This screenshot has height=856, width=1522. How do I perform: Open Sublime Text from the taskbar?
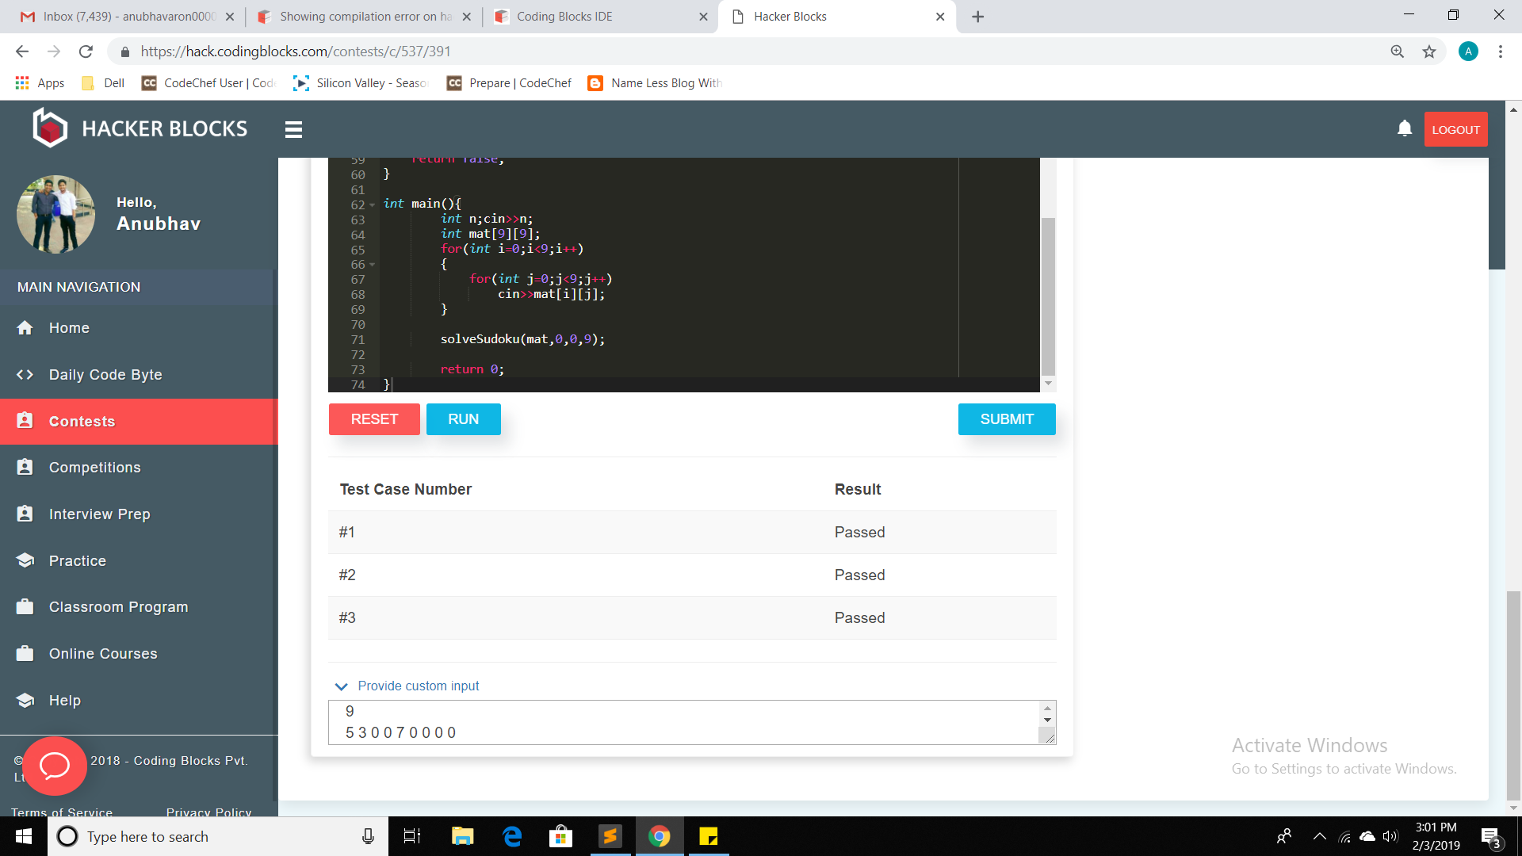tap(610, 836)
